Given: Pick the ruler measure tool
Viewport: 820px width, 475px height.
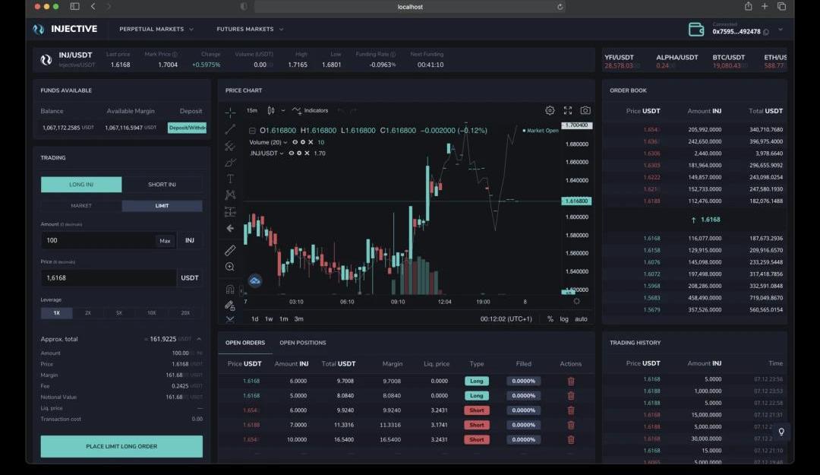Looking at the screenshot, I should click(230, 250).
